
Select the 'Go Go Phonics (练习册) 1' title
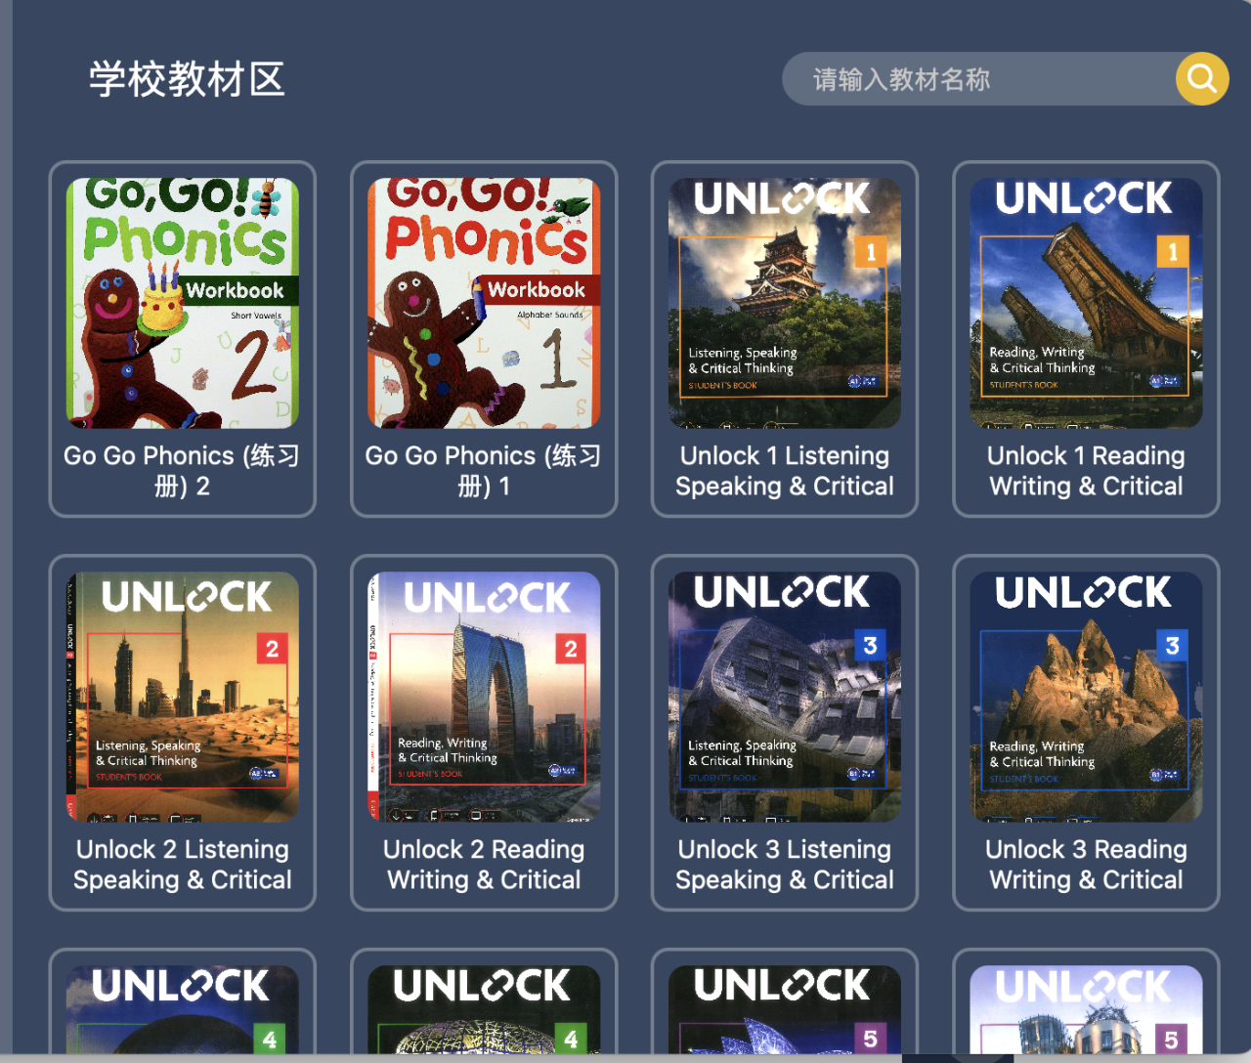coord(484,471)
